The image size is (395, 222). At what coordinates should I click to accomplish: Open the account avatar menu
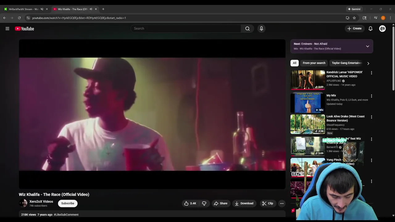(382, 29)
